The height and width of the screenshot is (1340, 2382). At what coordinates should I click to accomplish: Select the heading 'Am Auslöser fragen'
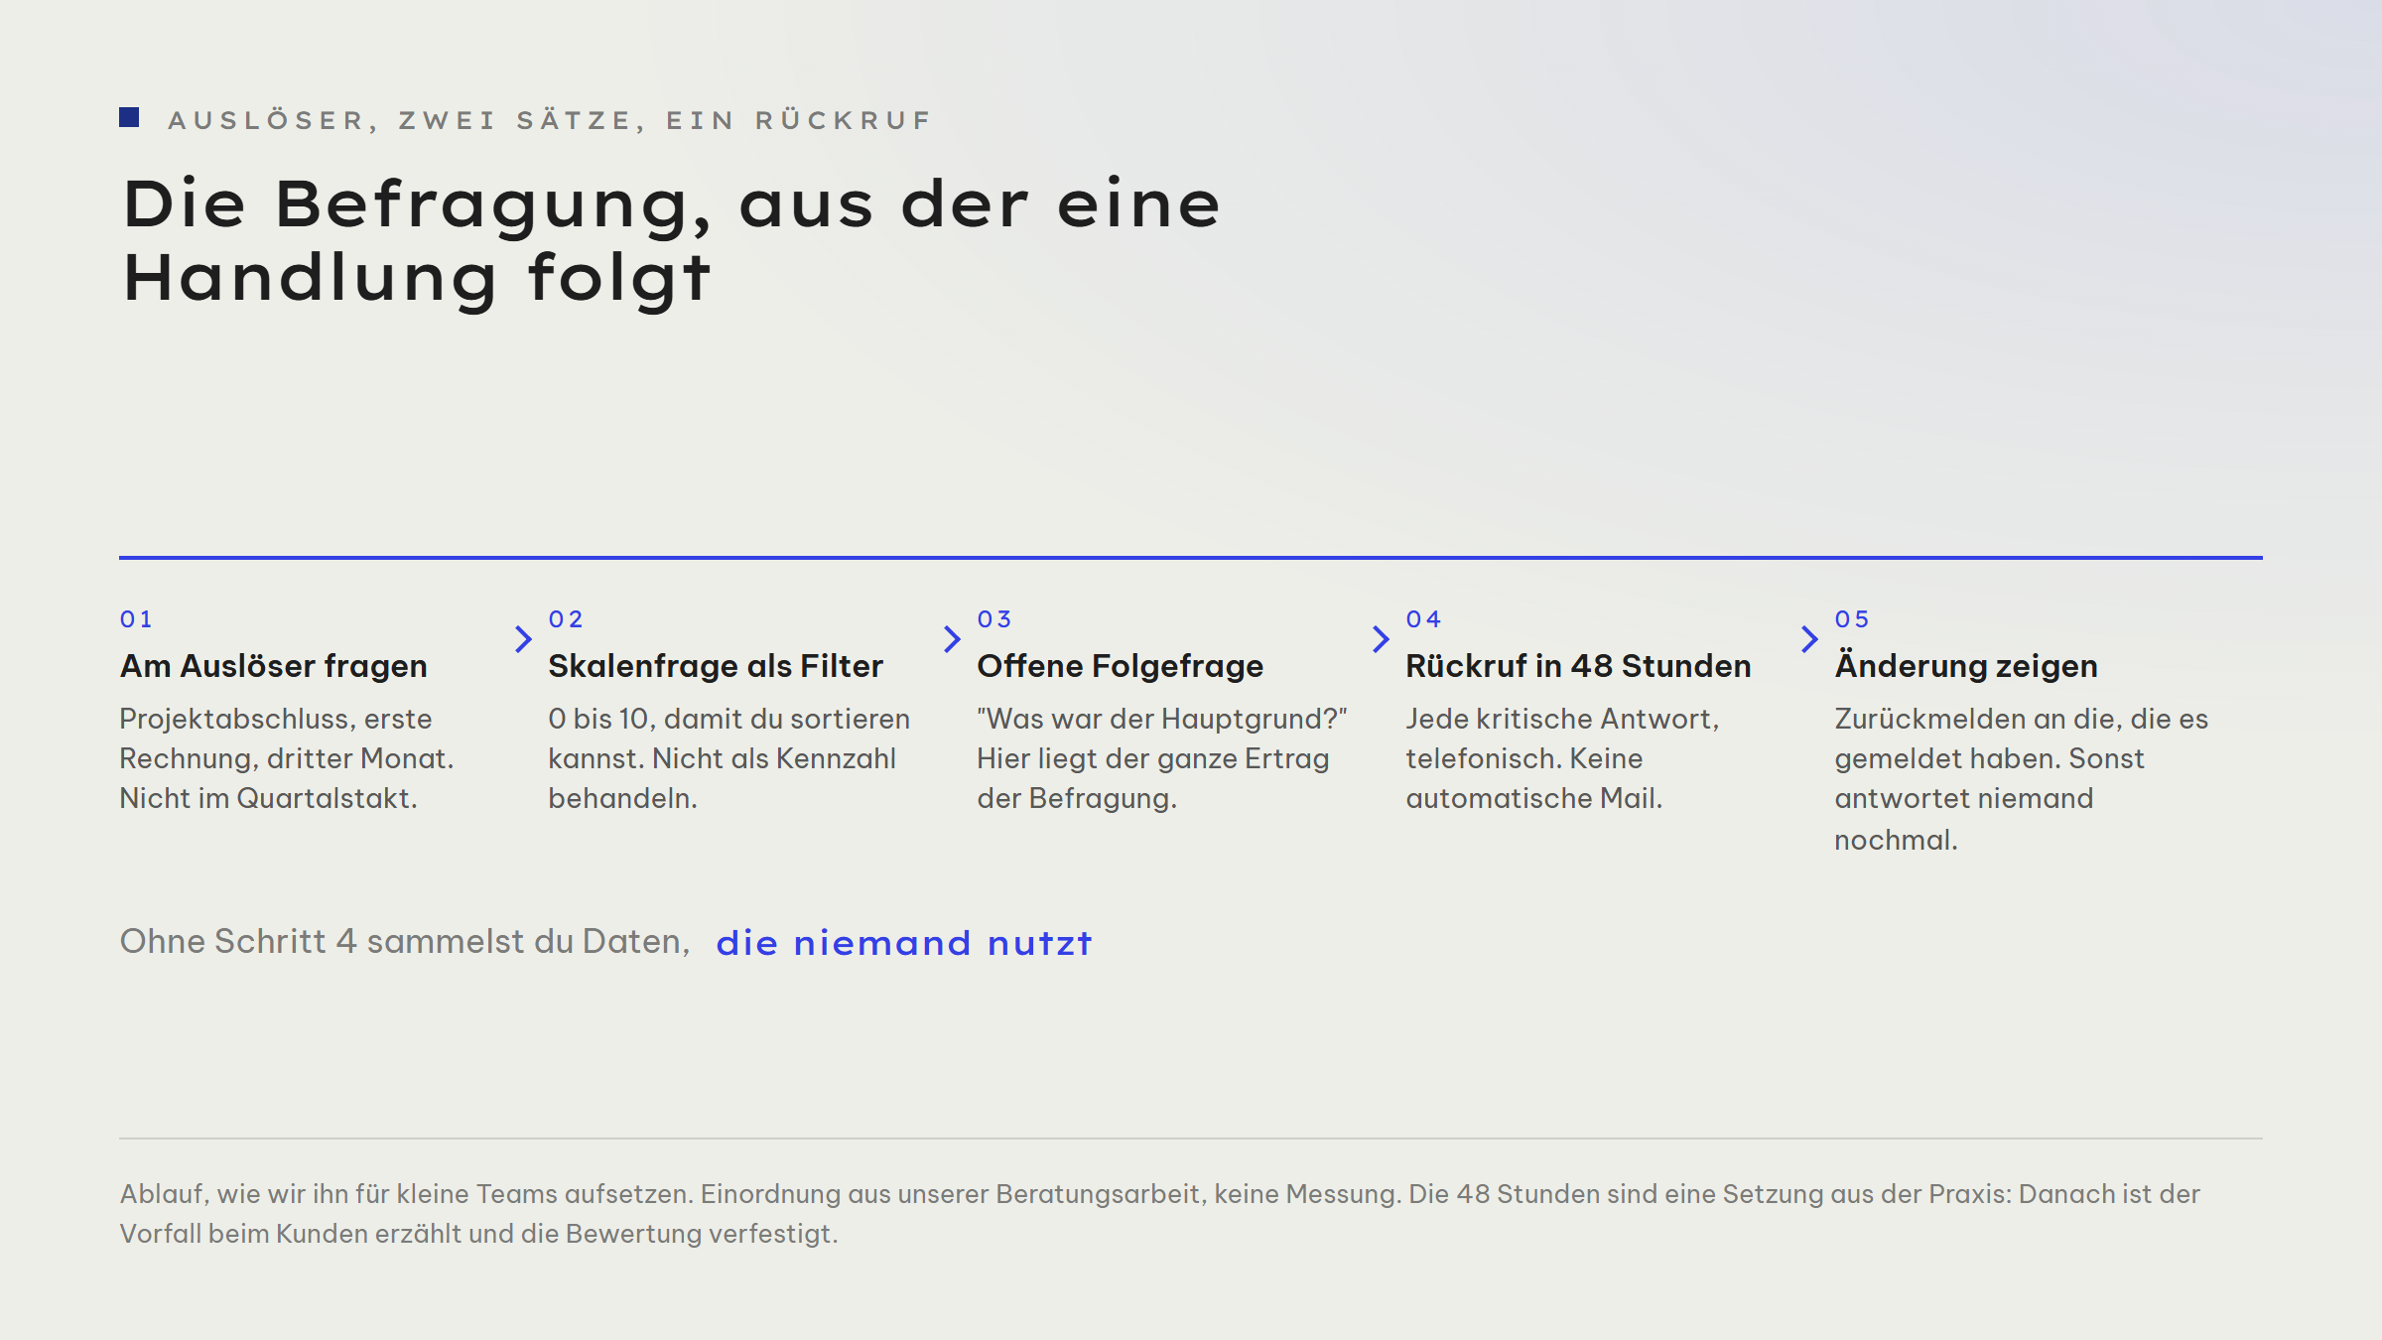(x=274, y=666)
